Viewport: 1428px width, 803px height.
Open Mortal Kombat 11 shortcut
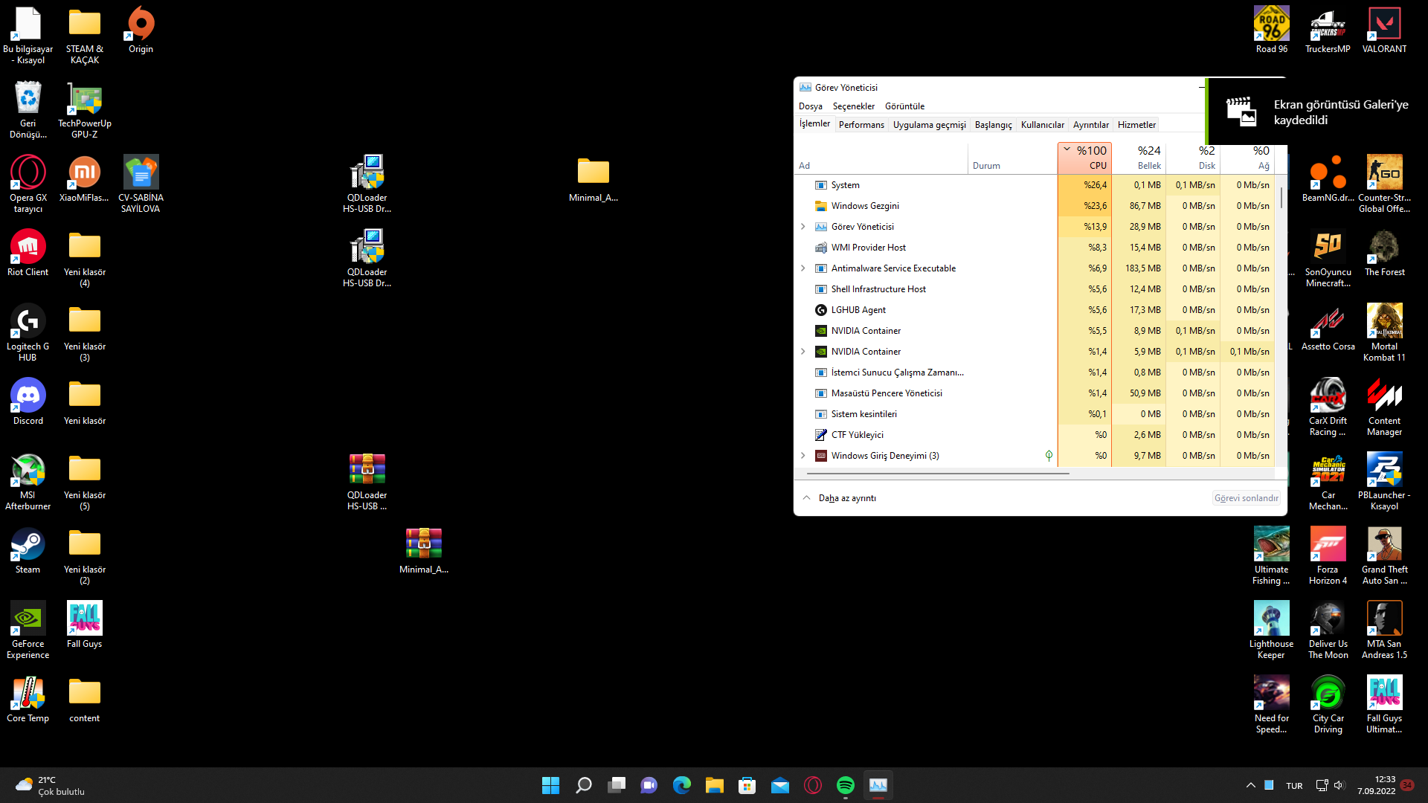[x=1384, y=332]
